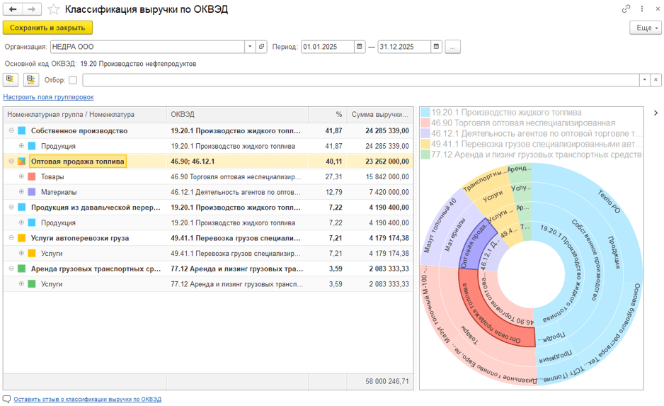The image size is (664, 406).
Task: Open the Организация dropdown list
Action: [x=250, y=47]
